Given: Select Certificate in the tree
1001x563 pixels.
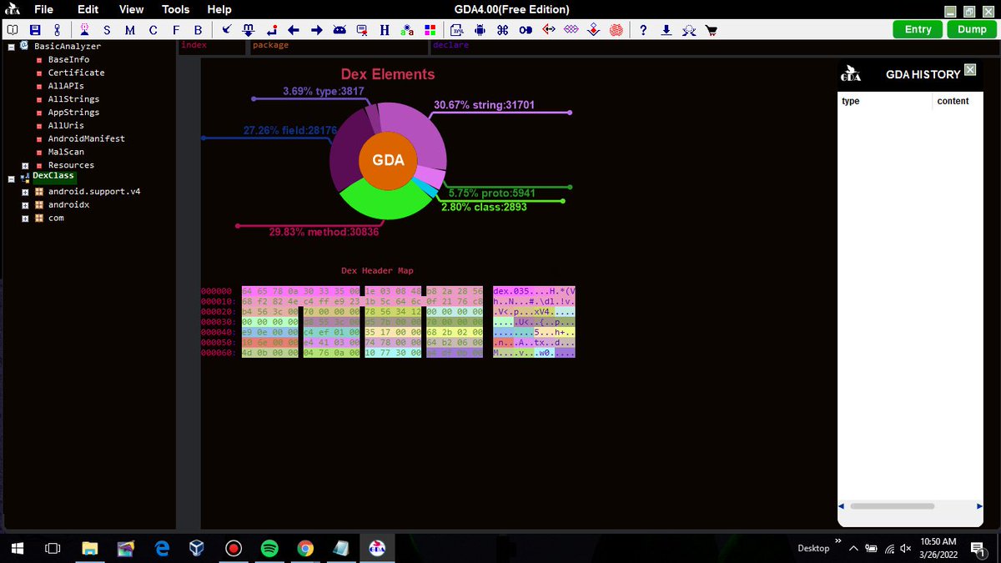Looking at the screenshot, I should click(76, 73).
